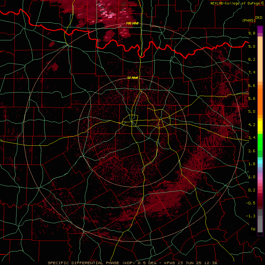Click the "TH" threshold label
This screenshot has width=265, height=265.
pos(253,229)
